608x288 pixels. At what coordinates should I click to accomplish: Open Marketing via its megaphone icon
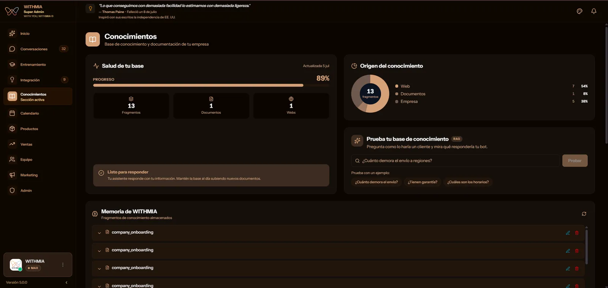coord(12,175)
